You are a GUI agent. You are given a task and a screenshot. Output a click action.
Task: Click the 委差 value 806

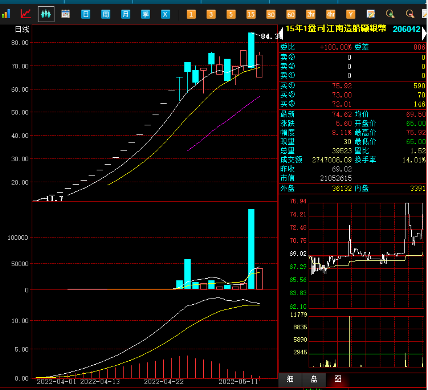coord(419,47)
